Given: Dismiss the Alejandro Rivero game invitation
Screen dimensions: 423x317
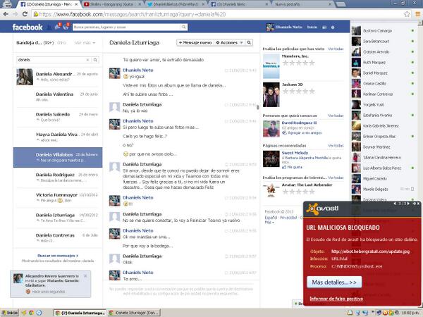Looking at the screenshot, I should coord(85,275).
